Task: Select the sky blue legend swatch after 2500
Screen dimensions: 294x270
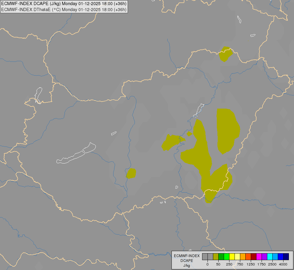Action: click(x=275, y=257)
